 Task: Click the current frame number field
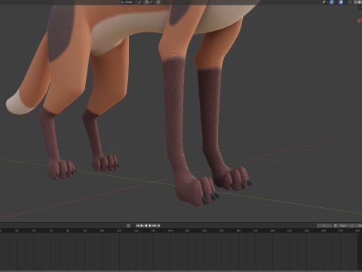[x=324, y=226]
